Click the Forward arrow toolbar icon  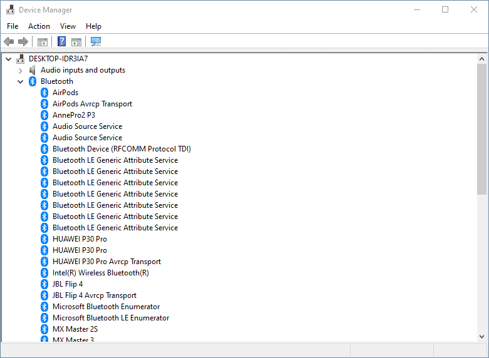coord(23,41)
